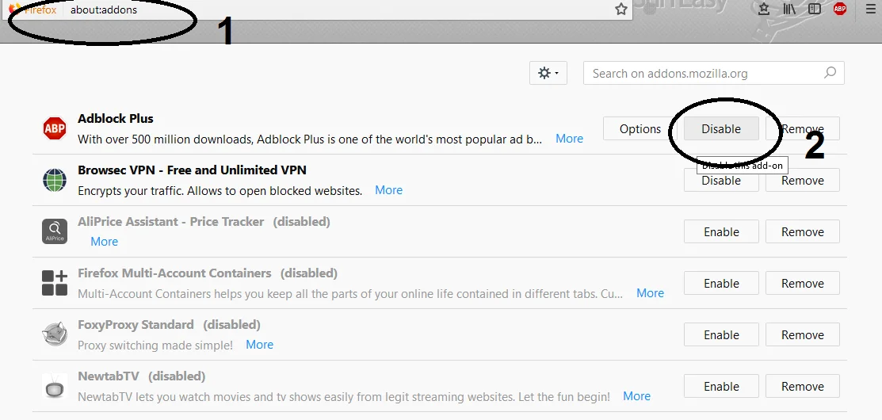Expand Firefox Multi-Account Containers details via More
Viewport: 882px width, 420px height.
tap(650, 293)
